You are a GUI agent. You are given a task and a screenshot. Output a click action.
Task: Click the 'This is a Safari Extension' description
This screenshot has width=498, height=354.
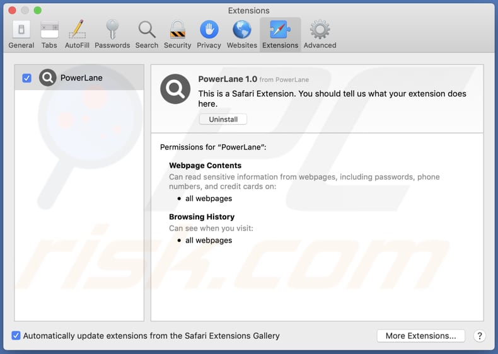(x=332, y=99)
